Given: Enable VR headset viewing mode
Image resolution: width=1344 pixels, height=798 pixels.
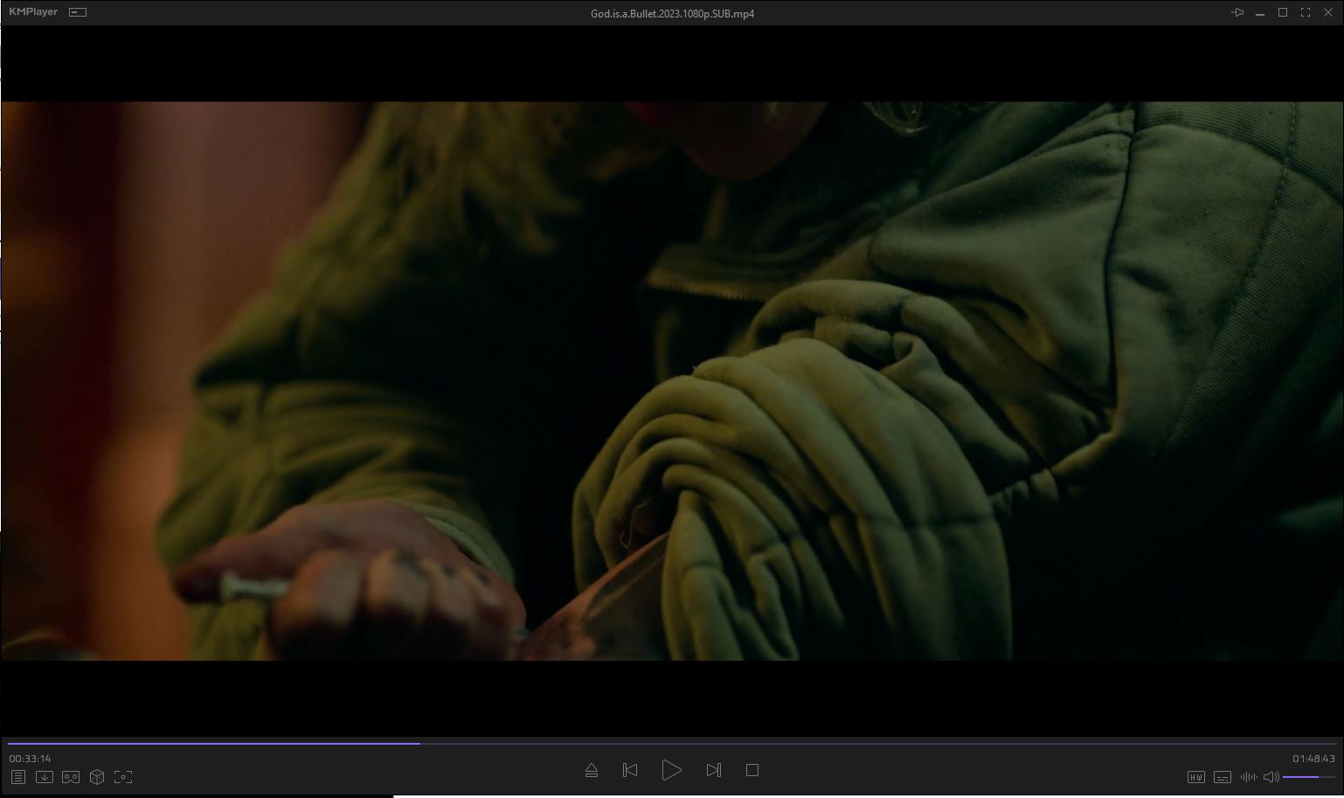Looking at the screenshot, I should click(x=71, y=777).
